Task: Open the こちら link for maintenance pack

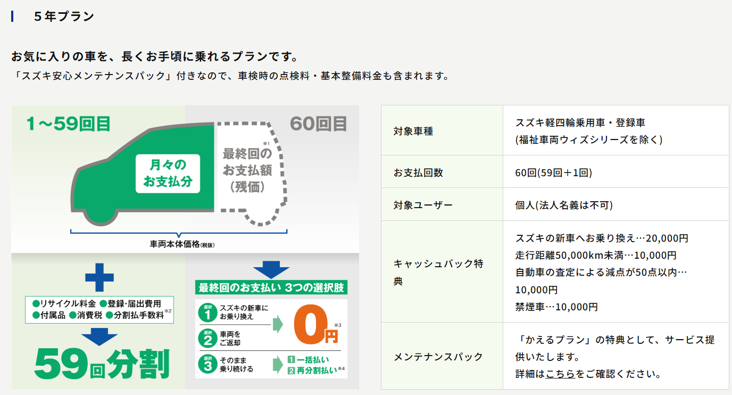Action: (560, 374)
